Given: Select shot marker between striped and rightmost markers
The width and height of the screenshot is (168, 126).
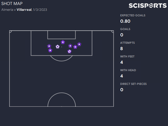Looking at the screenshot, I should (75, 47).
